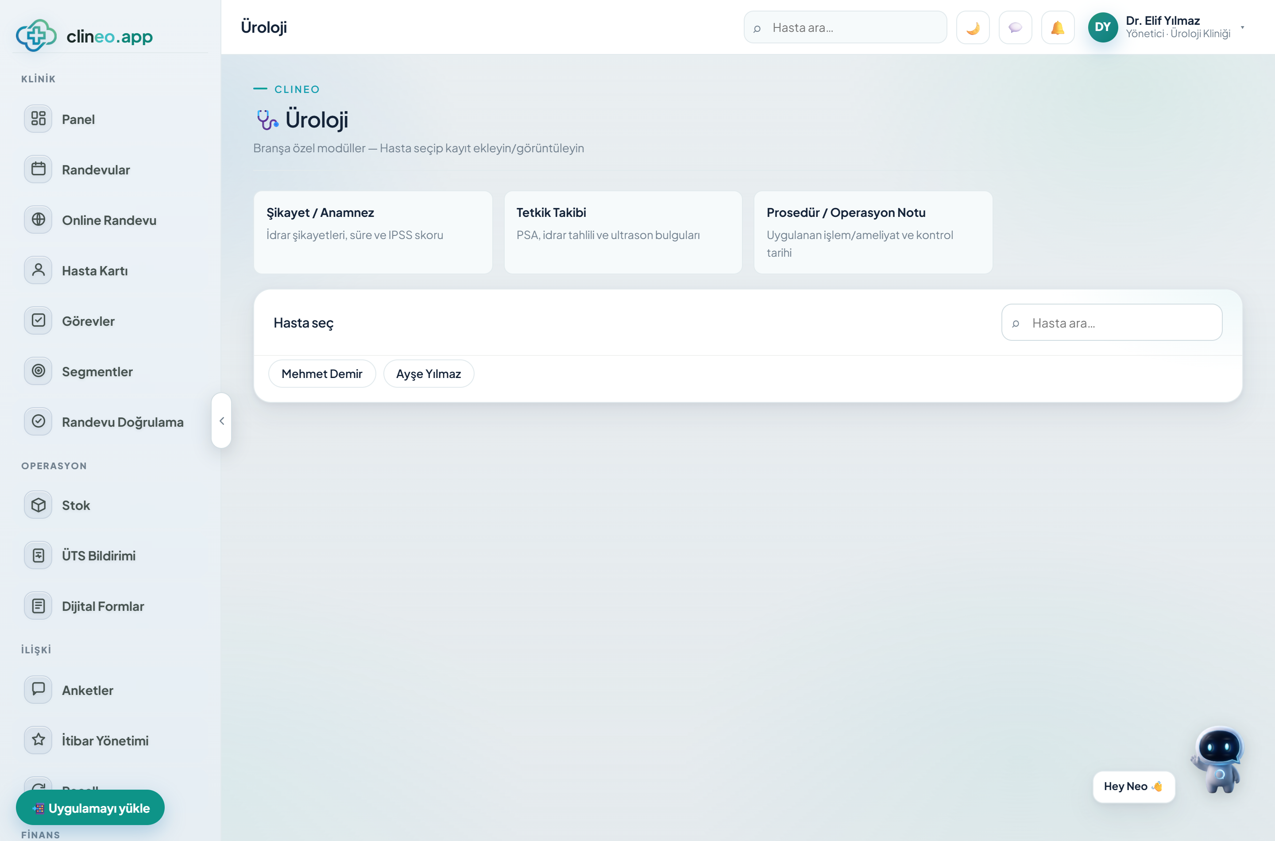The height and width of the screenshot is (841, 1275).
Task: Open Hasta Kartı via the person icon
Action: click(x=38, y=270)
